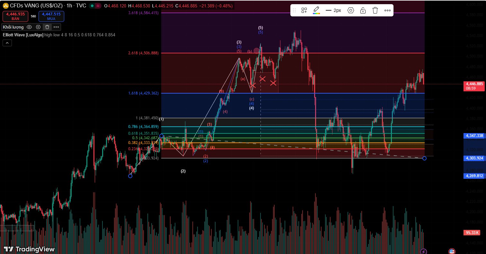Click the MUA buy button
Screen dimensions: 486x254
click(x=51, y=16)
